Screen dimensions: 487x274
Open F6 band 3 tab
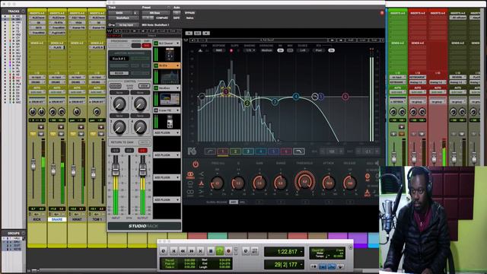(x=248, y=151)
